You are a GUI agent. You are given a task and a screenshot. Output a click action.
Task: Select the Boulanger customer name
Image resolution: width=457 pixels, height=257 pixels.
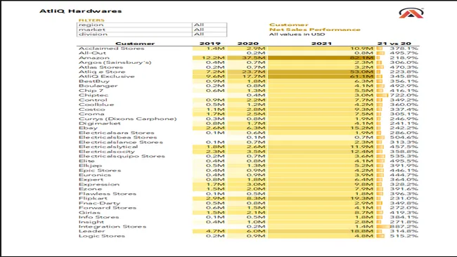[98, 86]
